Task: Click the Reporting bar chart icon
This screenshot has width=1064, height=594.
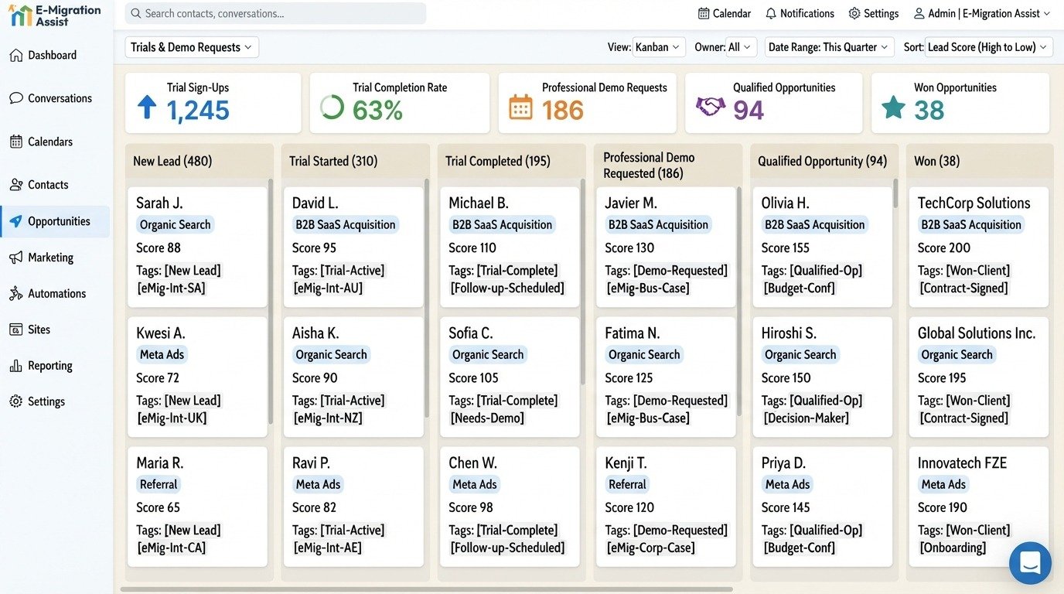Action: click(15, 366)
